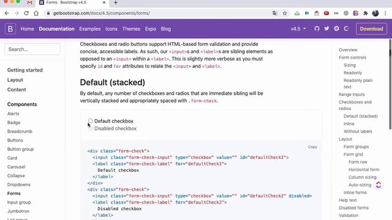Expand Content sidebar section
392x220 pixels.
pos(17,90)
